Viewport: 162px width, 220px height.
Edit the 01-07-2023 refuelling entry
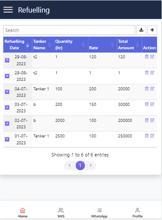coord(152,136)
